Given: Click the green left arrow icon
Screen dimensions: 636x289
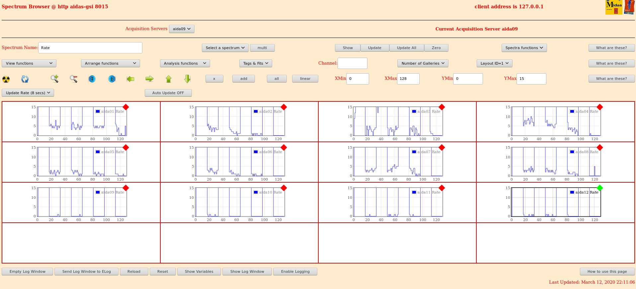Looking at the screenshot, I should 130,79.
